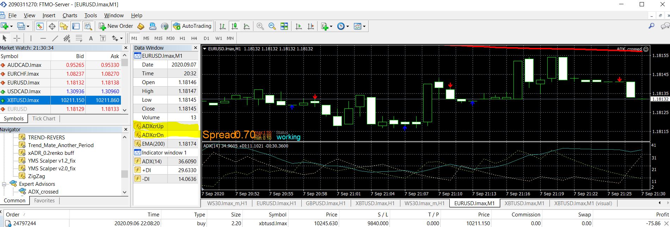670x227 pixels.
Task: Select the crosshair cursor tool
Action: click(17, 38)
